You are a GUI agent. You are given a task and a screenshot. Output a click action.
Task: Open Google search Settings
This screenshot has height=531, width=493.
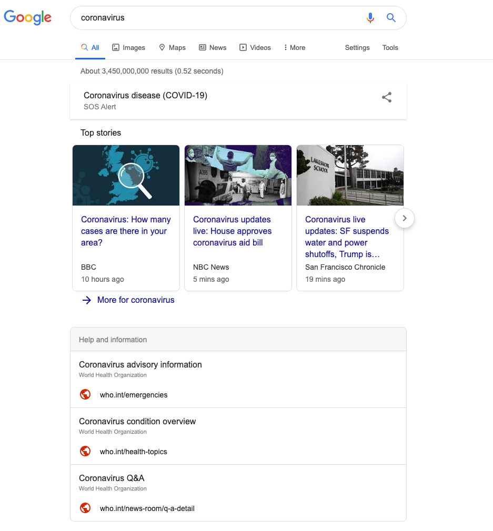tap(357, 47)
